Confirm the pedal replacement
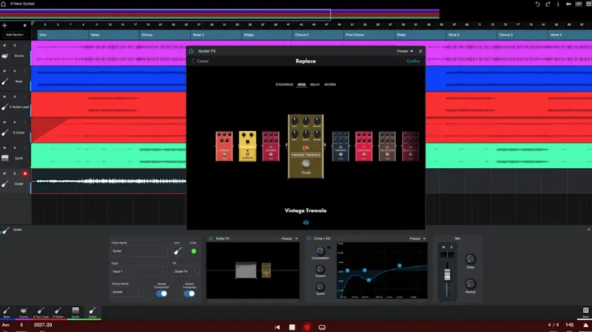This screenshot has height=332, width=592. (x=413, y=61)
